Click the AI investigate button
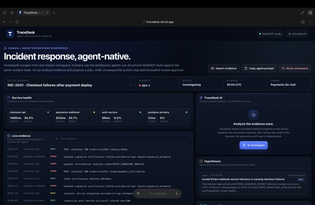The height and width of the screenshot is (205, 315). pyautogui.click(x=254, y=145)
